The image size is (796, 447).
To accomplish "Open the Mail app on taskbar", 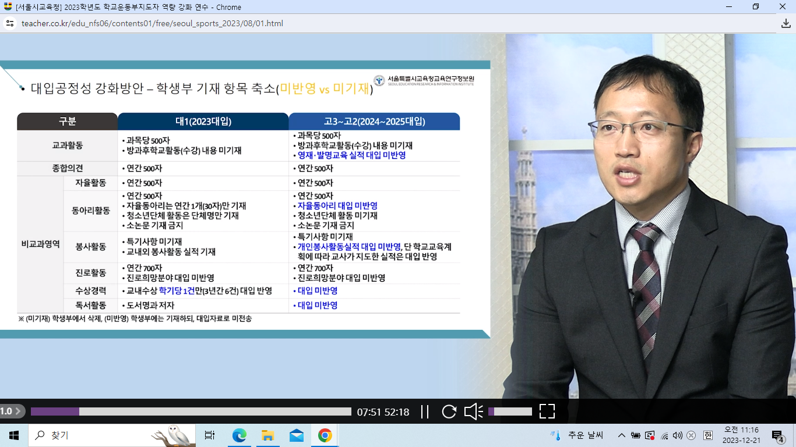I will coord(297,435).
